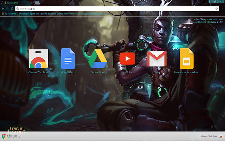The width and height of the screenshot is (225, 141).
Task: Launch the YouTube app icon
Action: point(127,59)
